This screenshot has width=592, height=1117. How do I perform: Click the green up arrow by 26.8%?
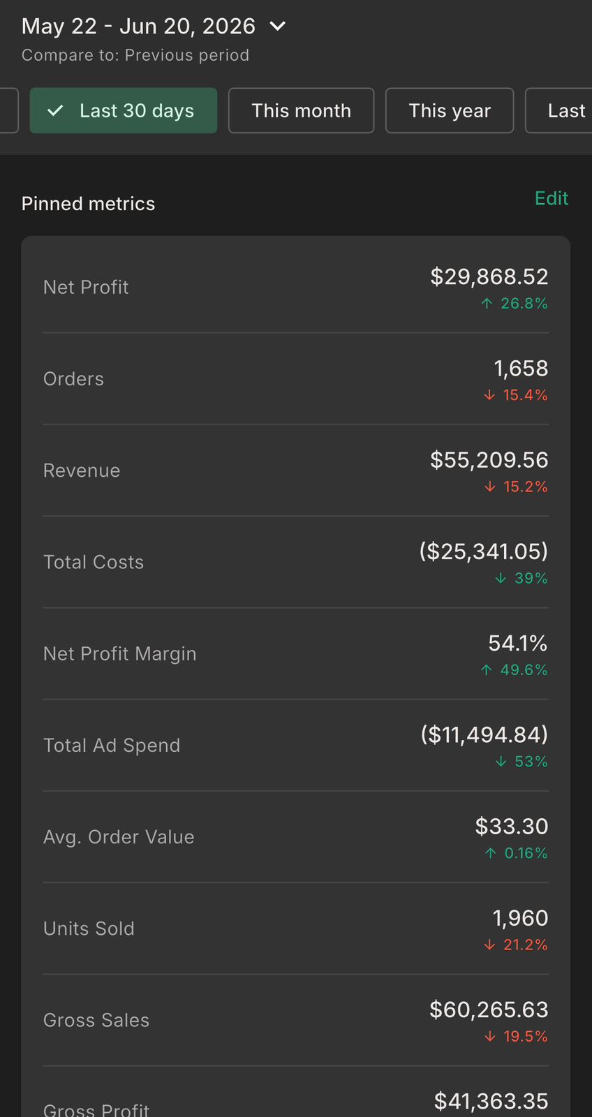pos(487,304)
